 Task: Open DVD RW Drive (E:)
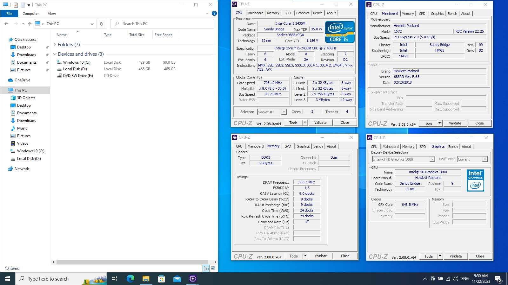click(78, 76)
